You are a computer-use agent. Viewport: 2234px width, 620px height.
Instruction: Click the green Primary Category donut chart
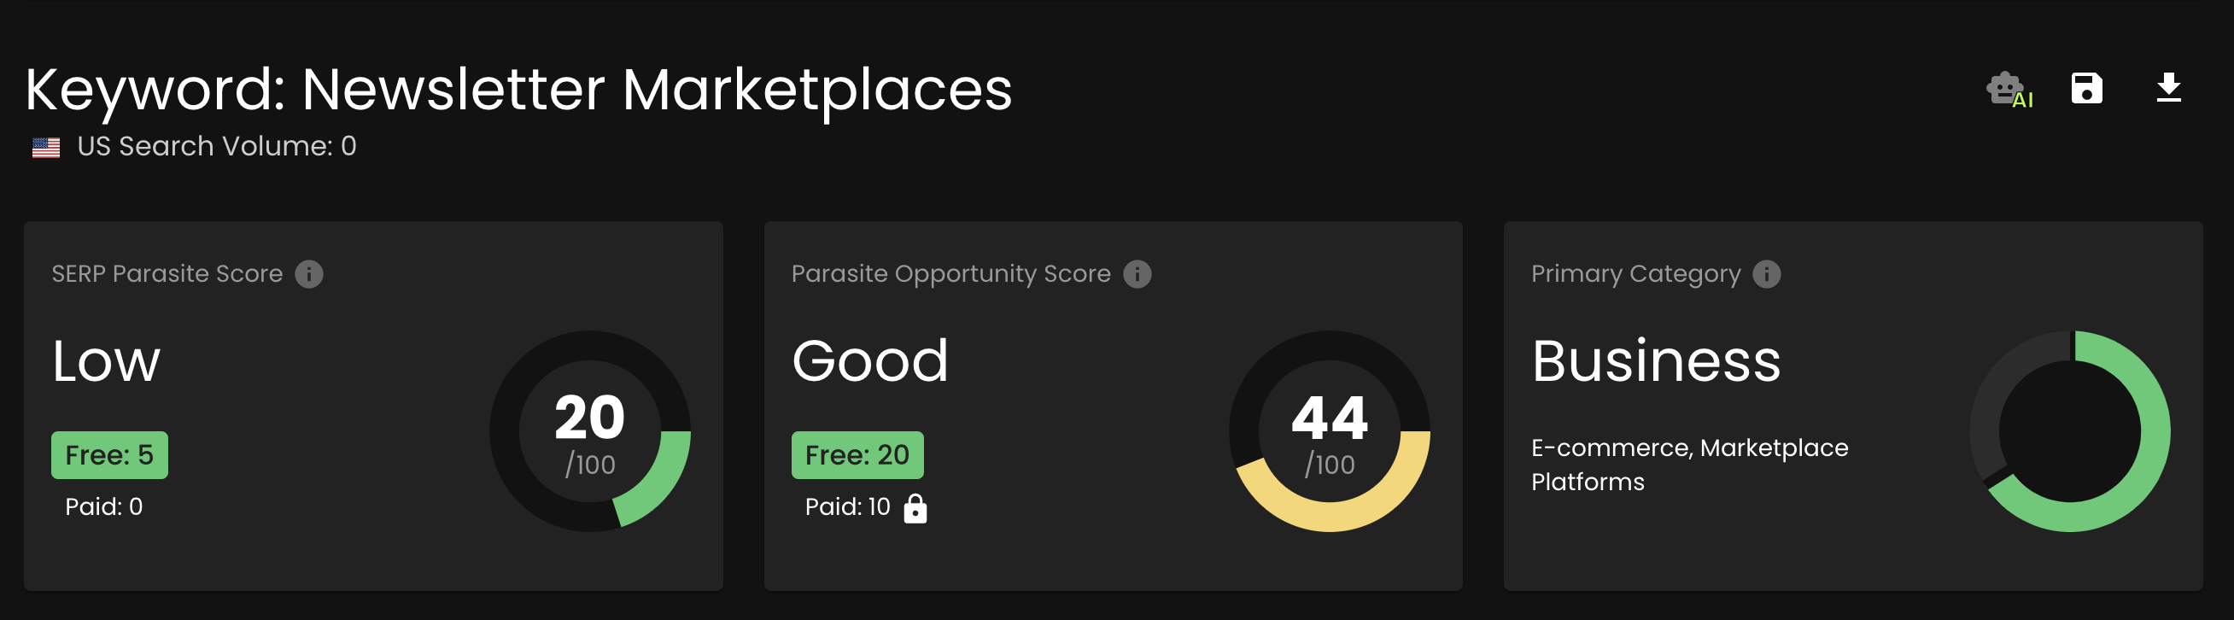coord(2070,431)
